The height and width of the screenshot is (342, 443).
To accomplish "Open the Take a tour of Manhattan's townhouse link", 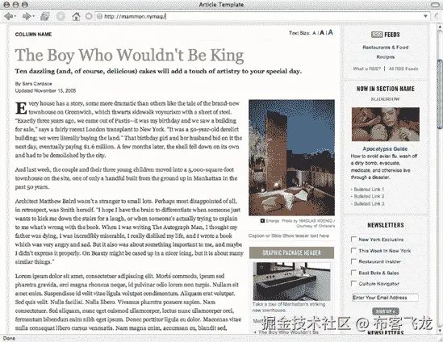I will click(x=288, y=307).
